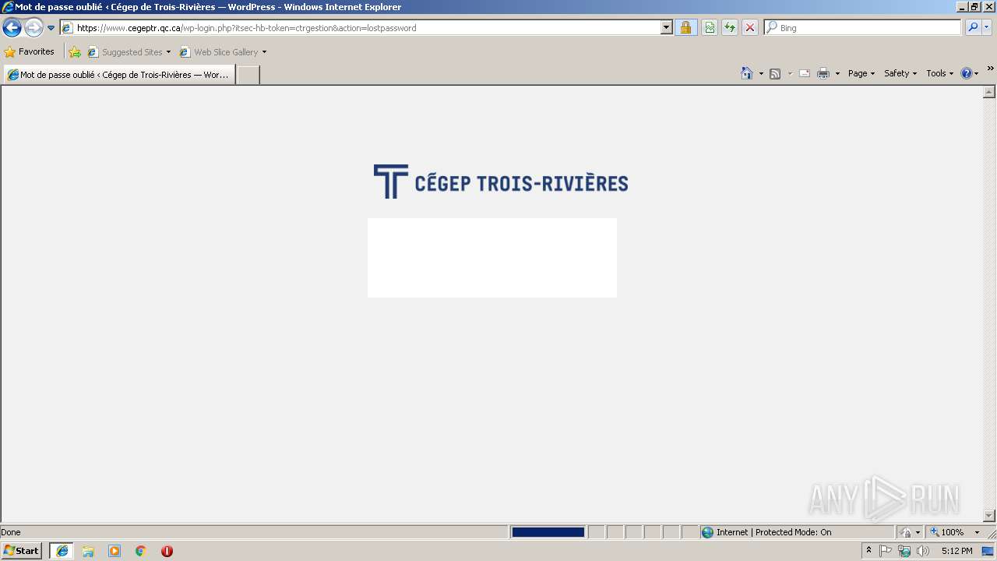Click the 5:12 PM clock
997x561 pixels.
click(956, 551)
